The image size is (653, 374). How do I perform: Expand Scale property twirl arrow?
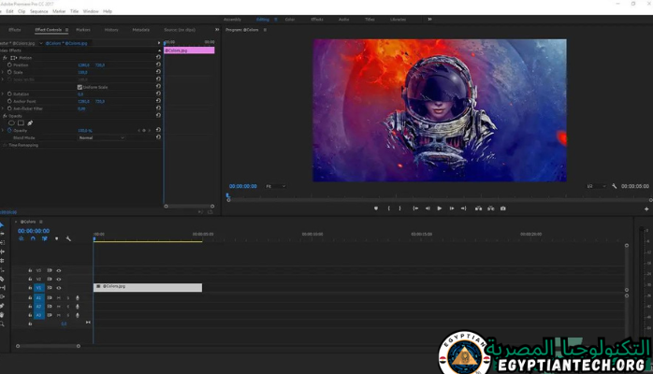click(3, 72)
